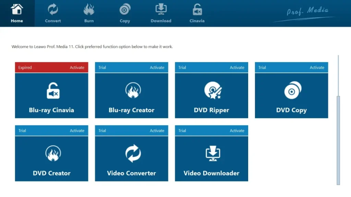Click the Trial status on Blu-ray Creator
The image size is (351, 197).
[102, 67]
